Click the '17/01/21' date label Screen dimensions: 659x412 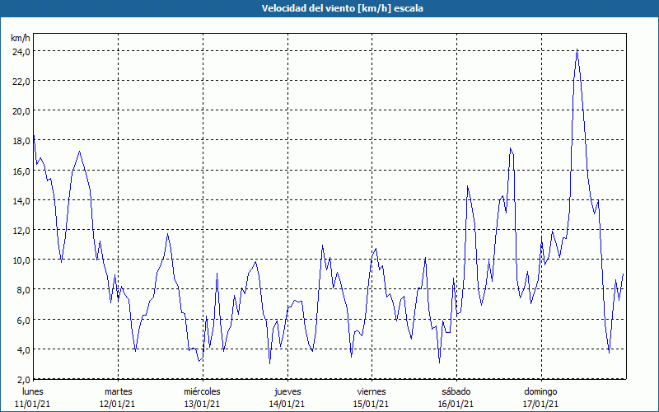pos(540,404)
